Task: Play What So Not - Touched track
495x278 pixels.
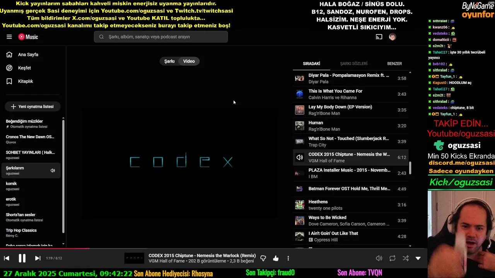Action: click(350, 142)
